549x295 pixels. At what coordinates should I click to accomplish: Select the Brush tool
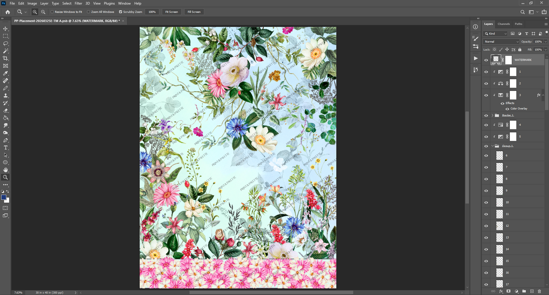pyautogui.click(x=5, y=88)
